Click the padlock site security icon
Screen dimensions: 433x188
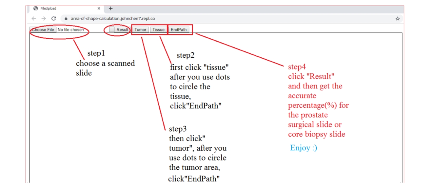click(66, 19)
